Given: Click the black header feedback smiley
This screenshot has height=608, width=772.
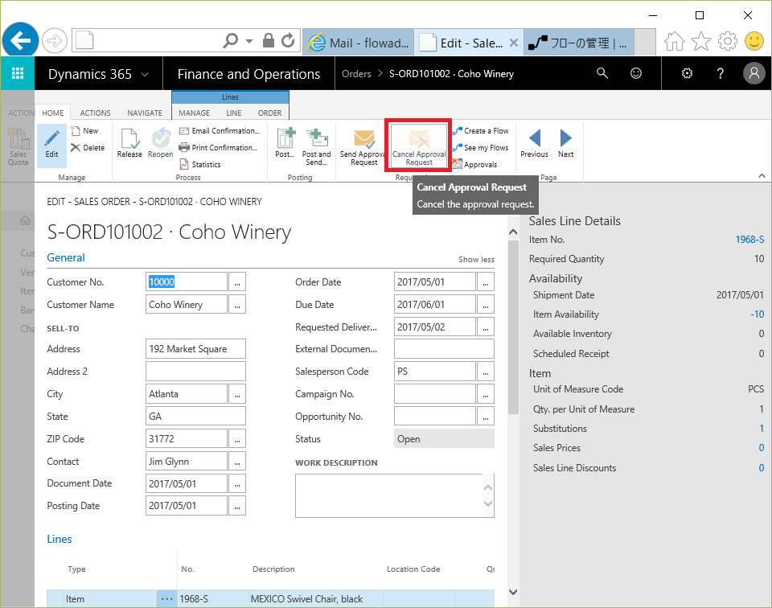Looking at the screenshot, I should point(636,73).
